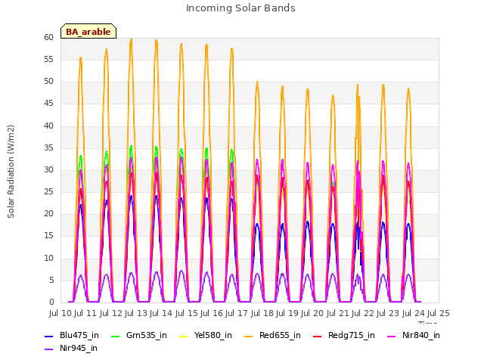This screenshot has height=363, width=484.
Task: Click the Jul 17 x-axis tick label
Action: 237,313
